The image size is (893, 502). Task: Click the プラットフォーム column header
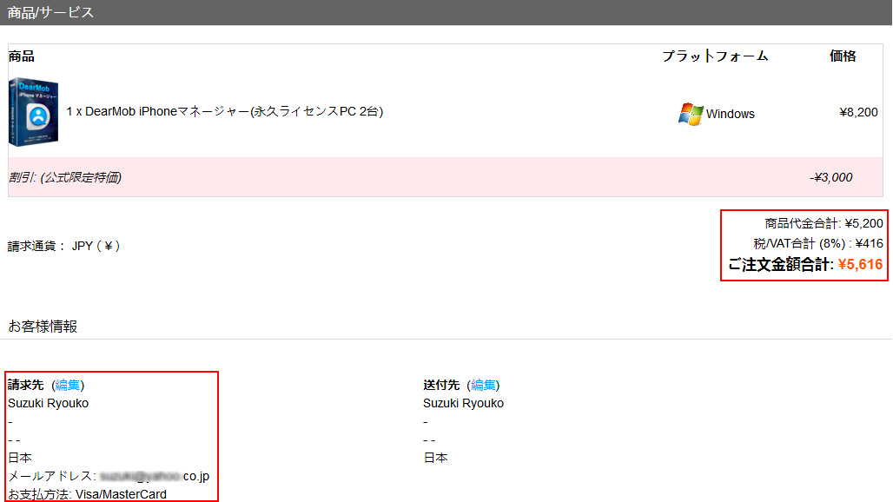point(715,56)
